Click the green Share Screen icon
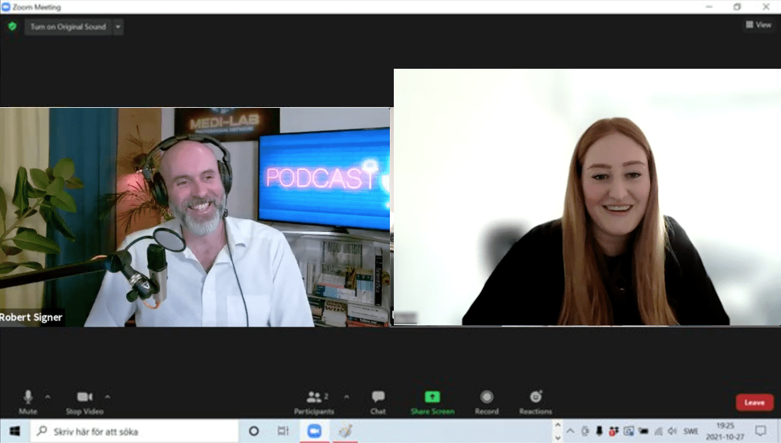781x443 pixels. (432, 397)
